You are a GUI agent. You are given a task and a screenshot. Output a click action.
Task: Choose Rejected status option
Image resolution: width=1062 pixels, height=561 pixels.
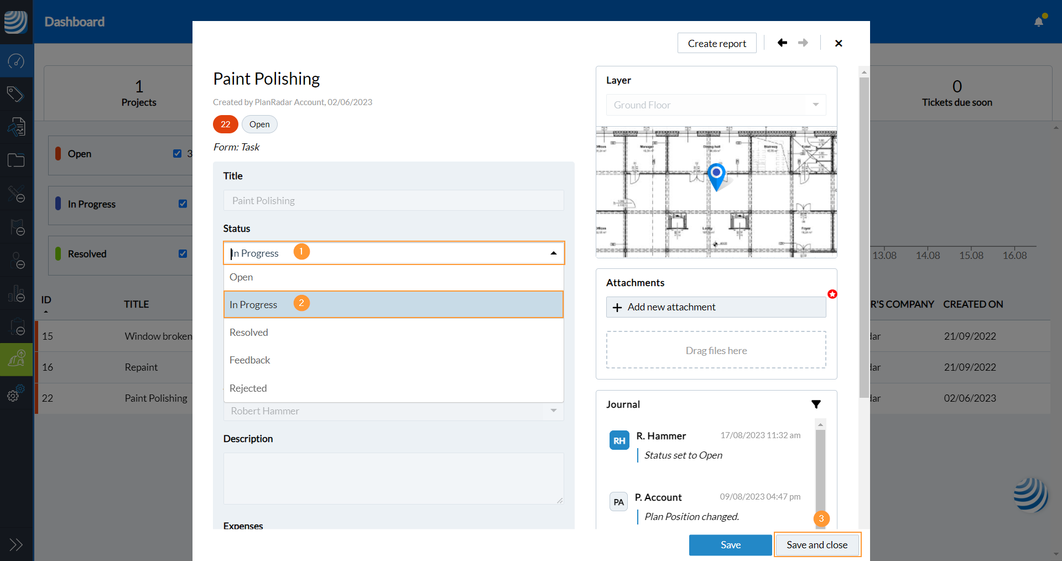point(248,388)
